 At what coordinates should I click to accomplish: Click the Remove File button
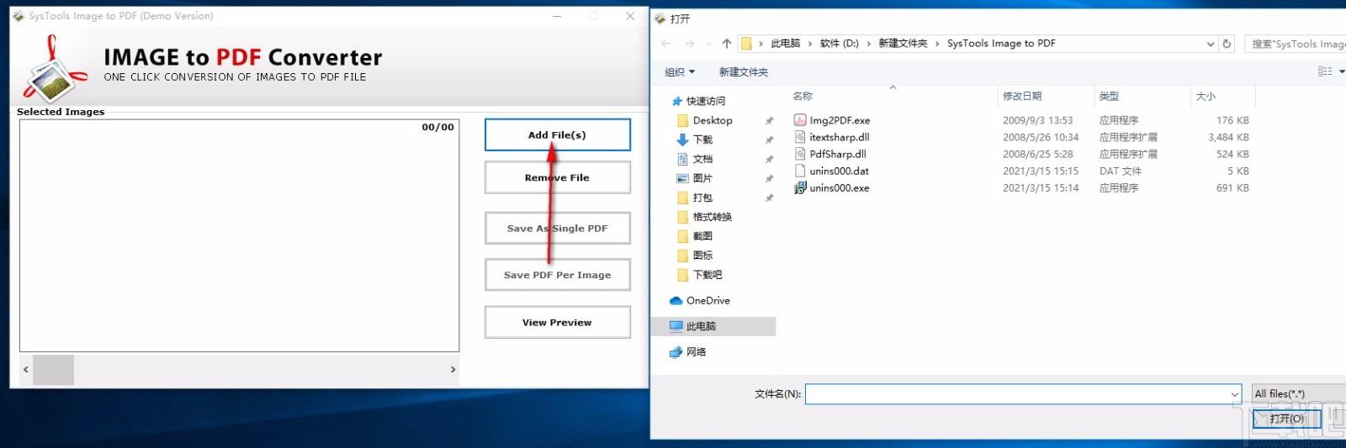(557, 177)
